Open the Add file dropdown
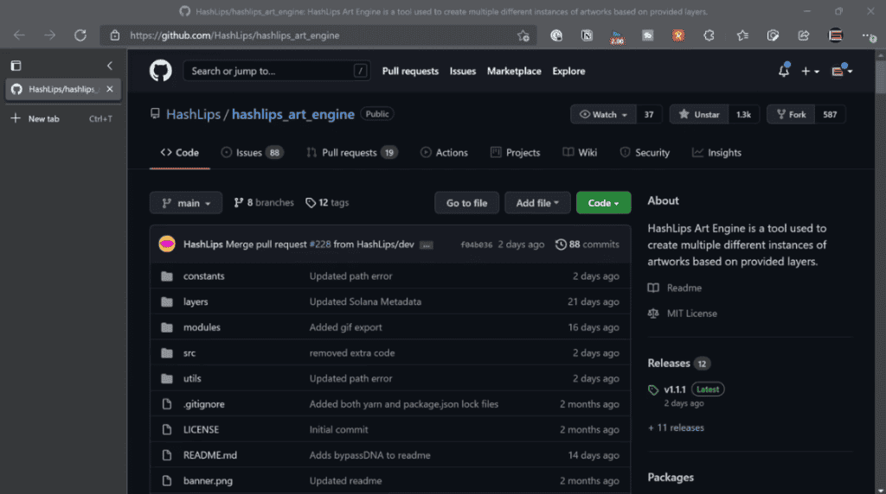 click(x=536, y=203)
